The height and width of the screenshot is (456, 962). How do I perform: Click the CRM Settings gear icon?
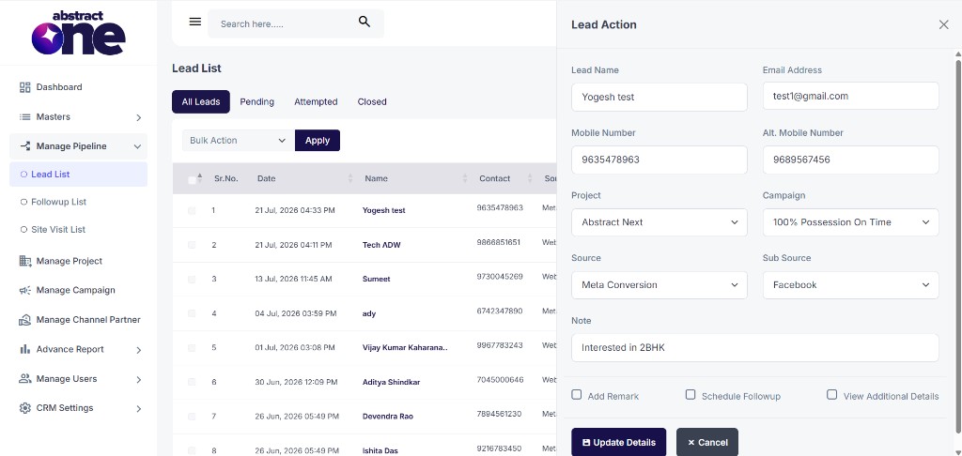25,407
